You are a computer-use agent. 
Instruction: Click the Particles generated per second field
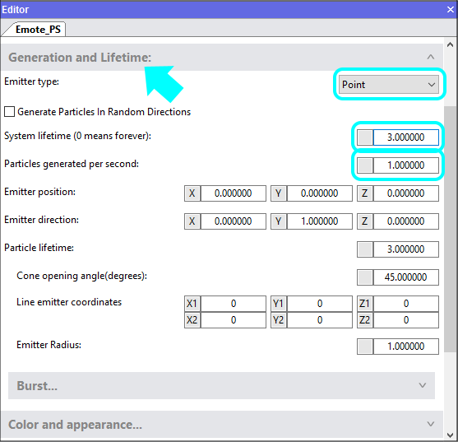tap(406, 165)
